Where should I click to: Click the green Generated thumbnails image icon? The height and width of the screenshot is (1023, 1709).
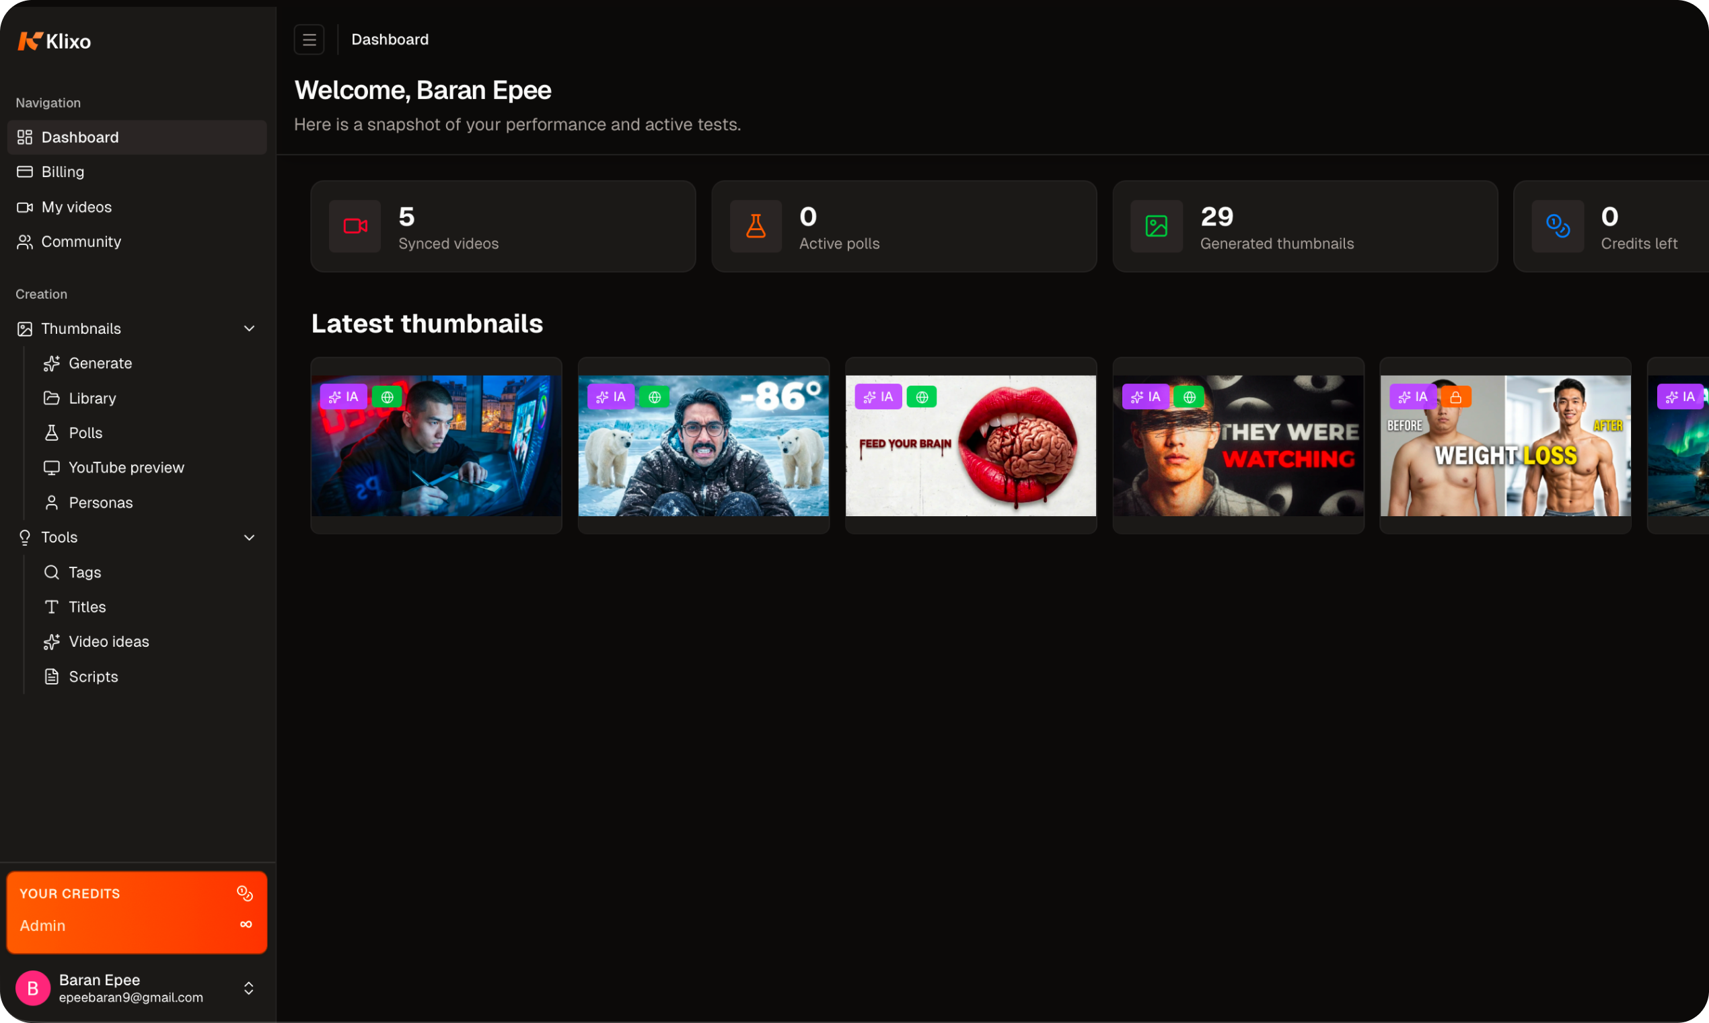point(1157,226)
